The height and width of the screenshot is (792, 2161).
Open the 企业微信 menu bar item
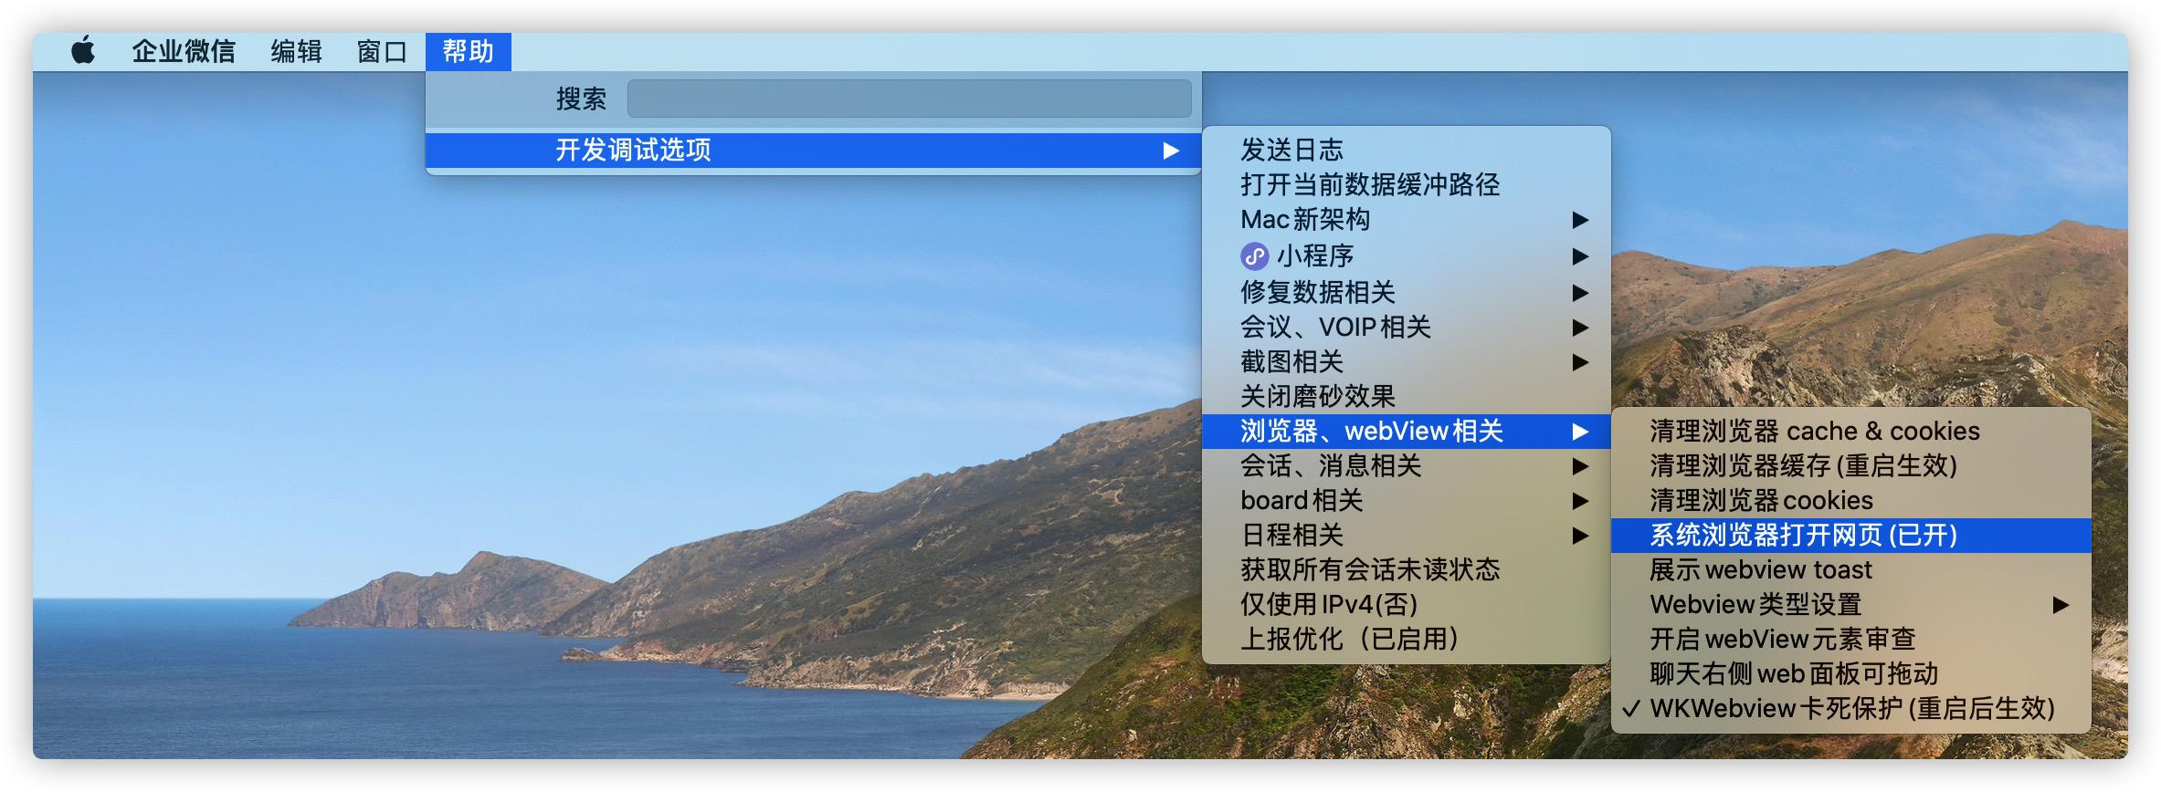(184, 51)
